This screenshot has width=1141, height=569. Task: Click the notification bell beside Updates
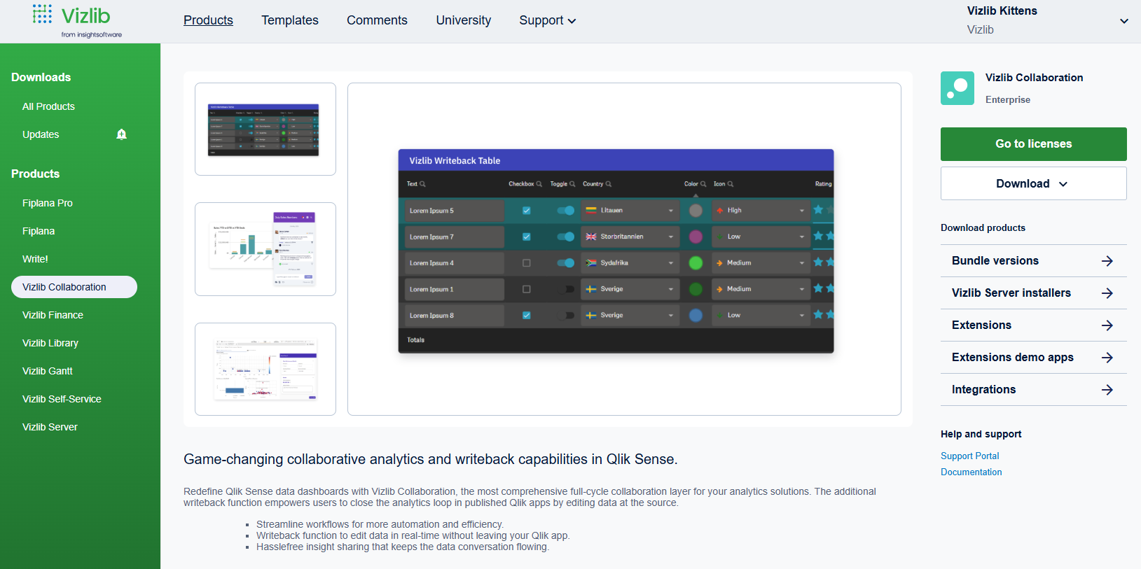click(121, 134)
